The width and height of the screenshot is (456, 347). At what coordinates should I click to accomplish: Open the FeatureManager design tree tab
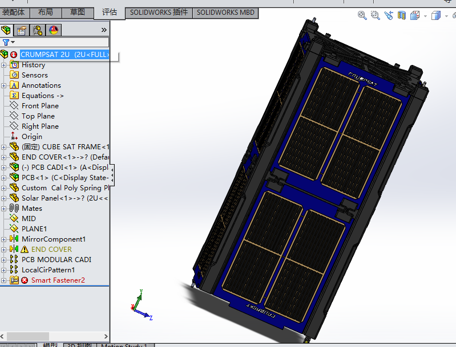pos(6,30)
